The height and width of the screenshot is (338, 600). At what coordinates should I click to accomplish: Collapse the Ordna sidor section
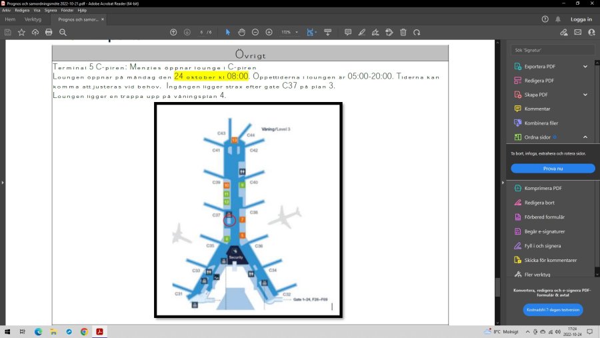point(585,137)
